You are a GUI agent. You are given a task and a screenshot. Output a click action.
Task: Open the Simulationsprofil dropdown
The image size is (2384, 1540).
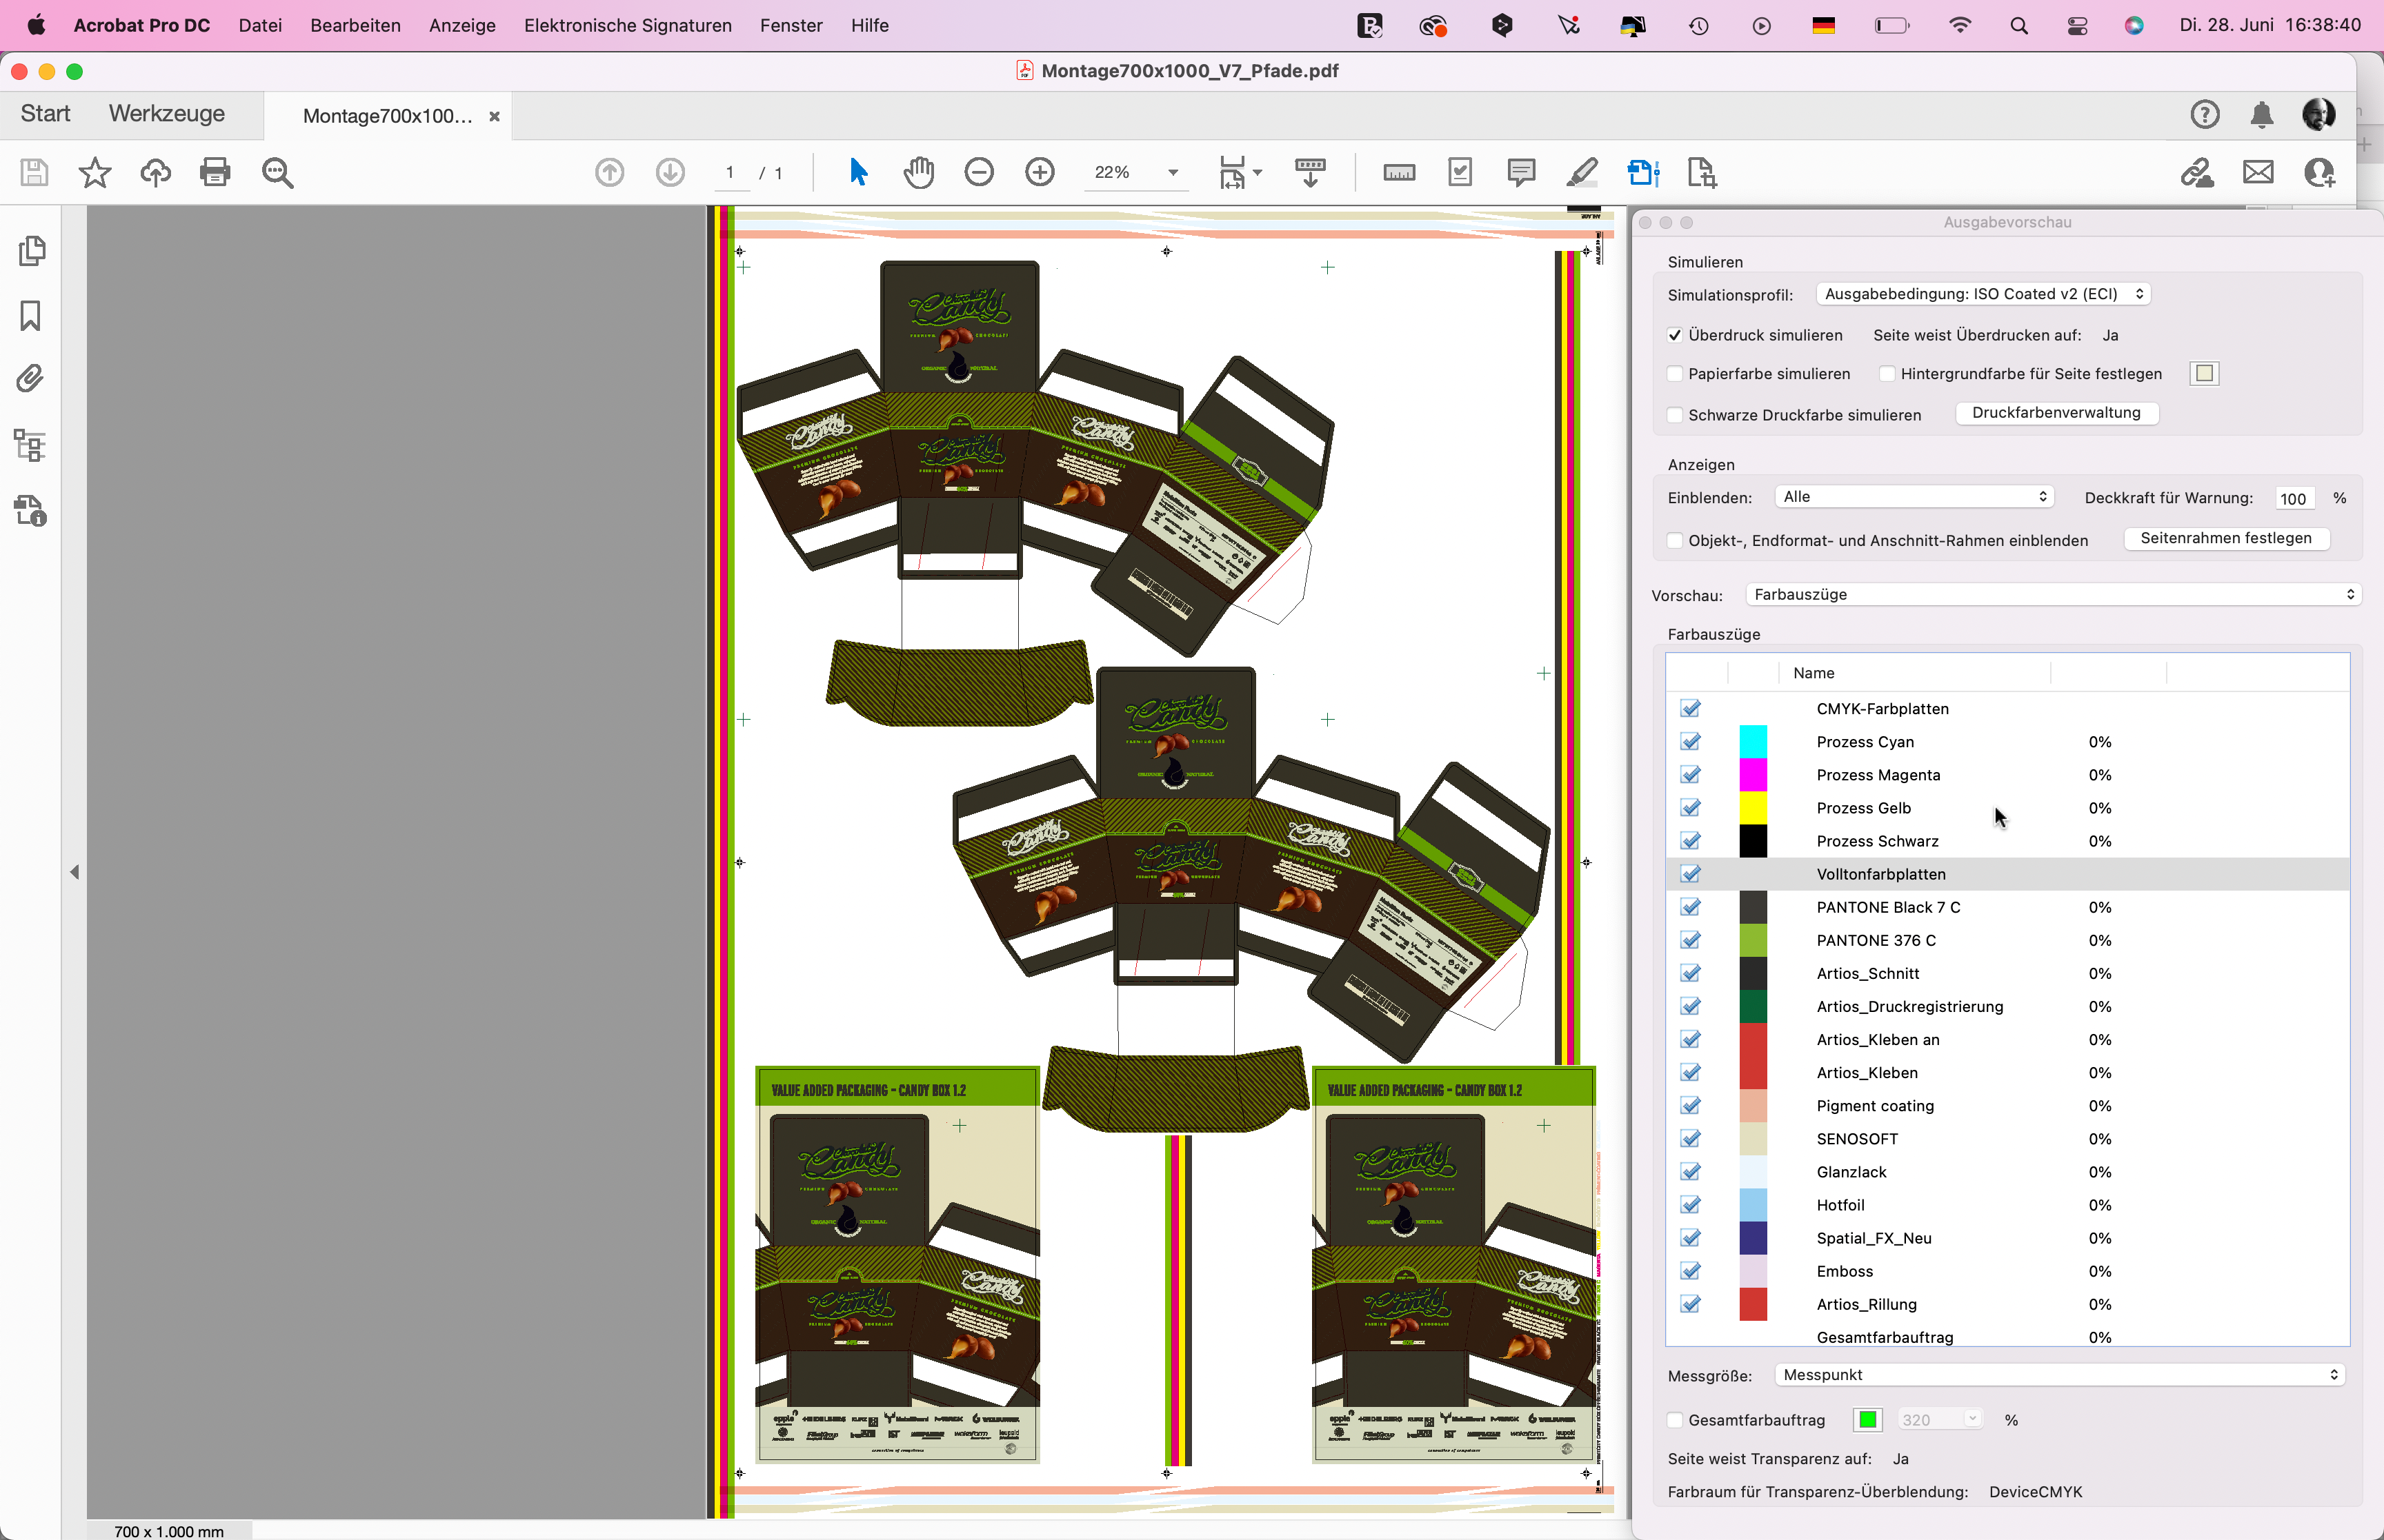point(1983,294)
